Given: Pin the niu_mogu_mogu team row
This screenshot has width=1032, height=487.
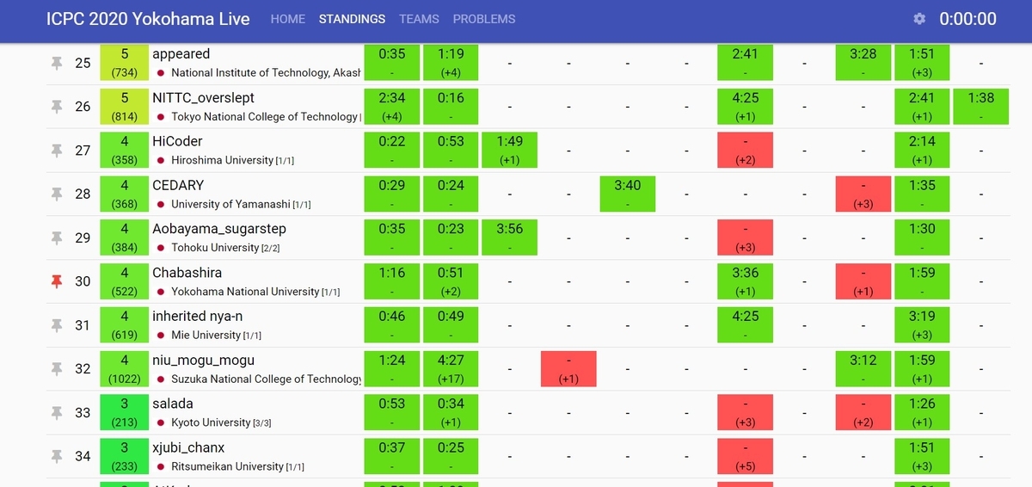Looking at the screenshot, I should (57, 370).
